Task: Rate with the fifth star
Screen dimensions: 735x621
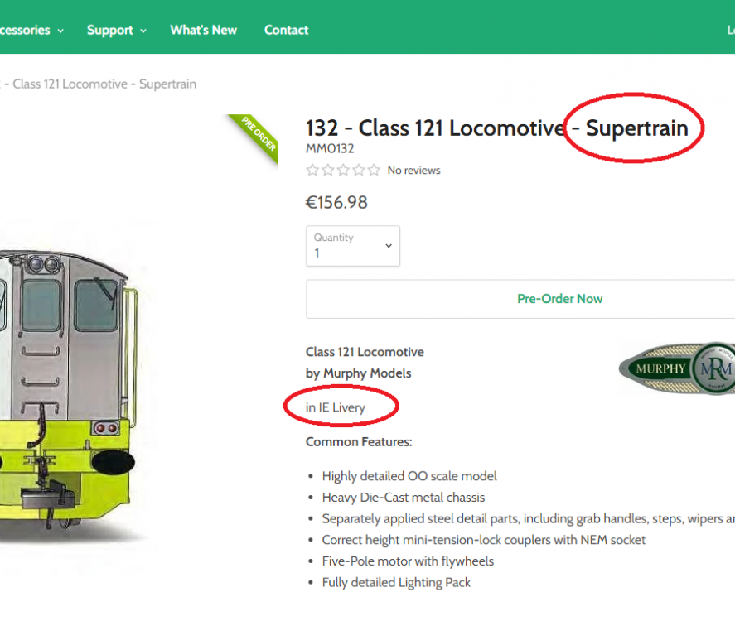Action: click(x=374, y=171)
